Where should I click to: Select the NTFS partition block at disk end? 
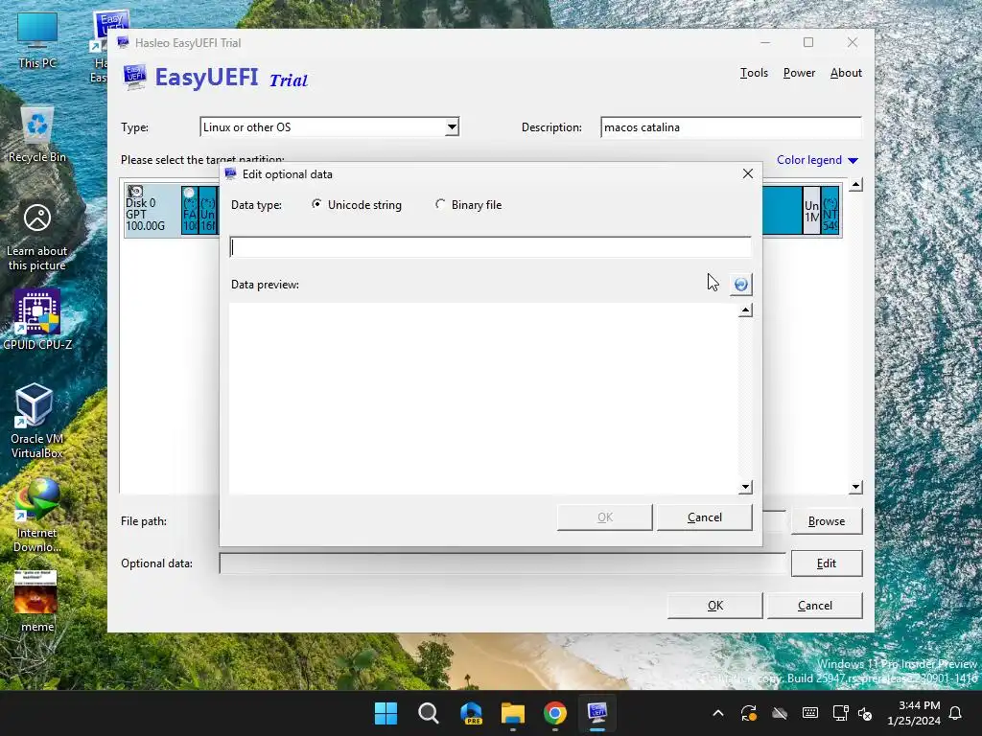[x=830, y=210]
